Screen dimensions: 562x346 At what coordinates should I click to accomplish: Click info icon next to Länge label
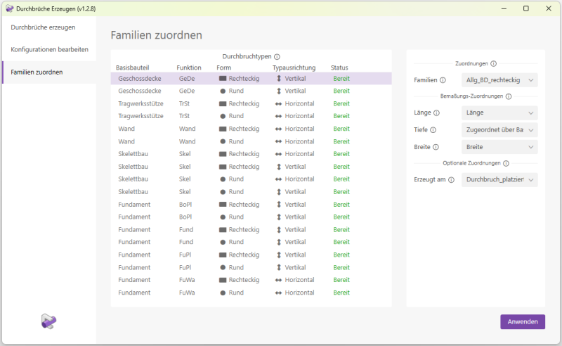[x=436, y=113]
